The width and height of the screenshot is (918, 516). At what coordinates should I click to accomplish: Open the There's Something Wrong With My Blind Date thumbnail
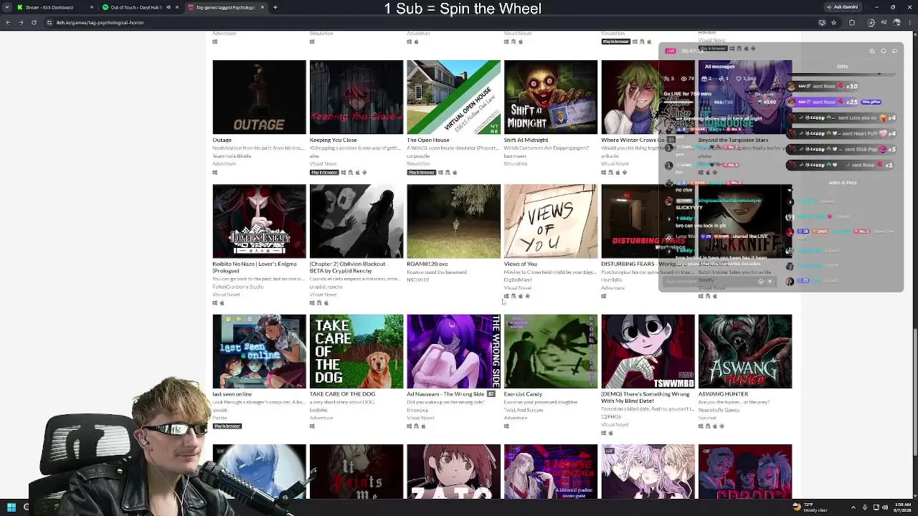[x=648, y=351]
